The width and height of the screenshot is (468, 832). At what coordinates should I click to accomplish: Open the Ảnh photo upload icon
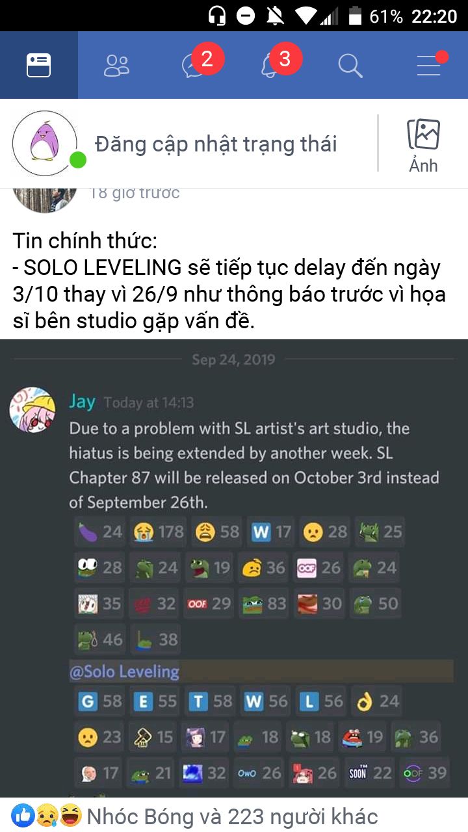click(423, 145)
